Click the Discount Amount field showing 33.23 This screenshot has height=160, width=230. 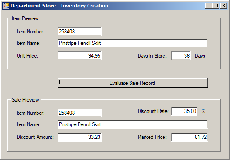tap(79, 137)
